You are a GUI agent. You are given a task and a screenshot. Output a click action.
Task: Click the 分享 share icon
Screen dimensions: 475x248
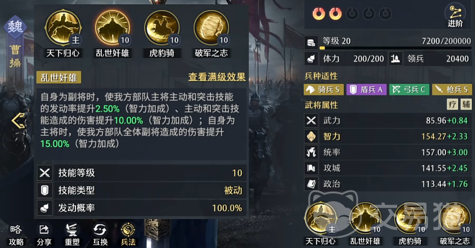[44, 235]
